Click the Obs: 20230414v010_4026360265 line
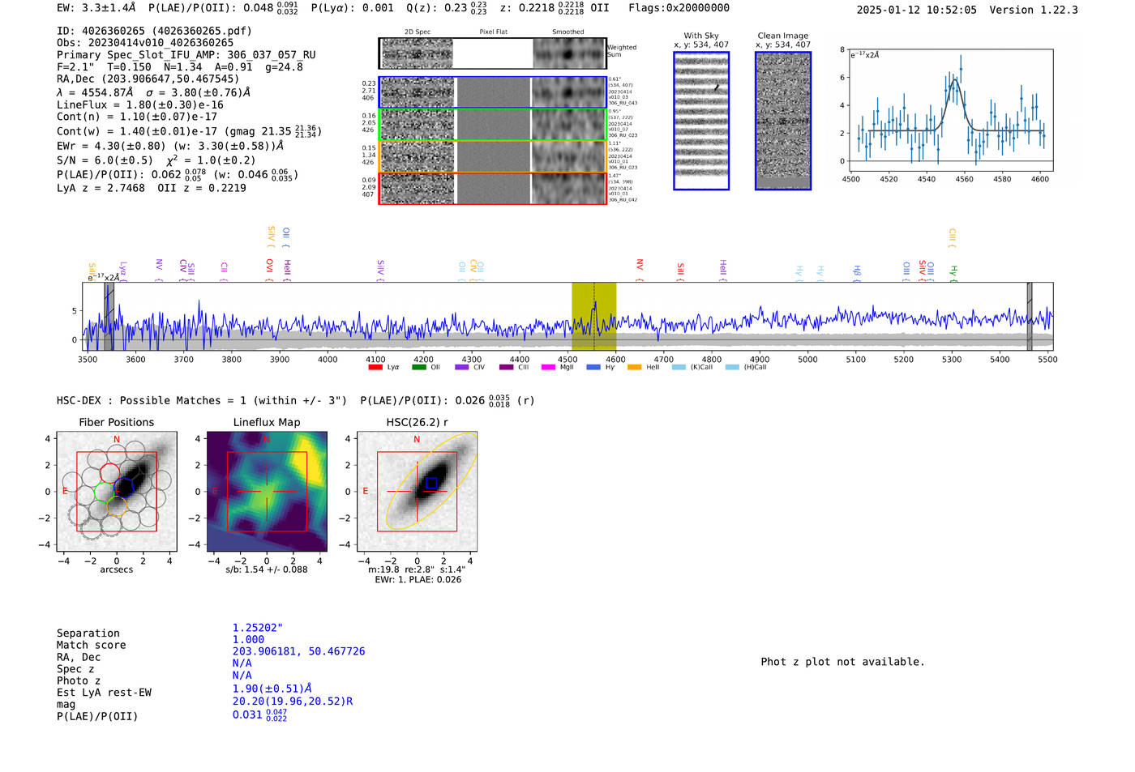This screenshot has width=1135, height=772. pos(145,43)
